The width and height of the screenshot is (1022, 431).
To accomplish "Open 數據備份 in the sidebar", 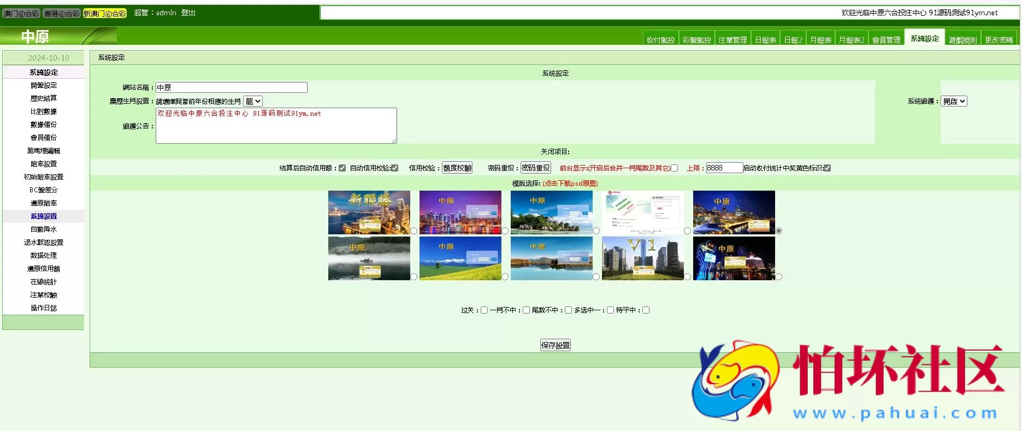I will tap(44, 125).
